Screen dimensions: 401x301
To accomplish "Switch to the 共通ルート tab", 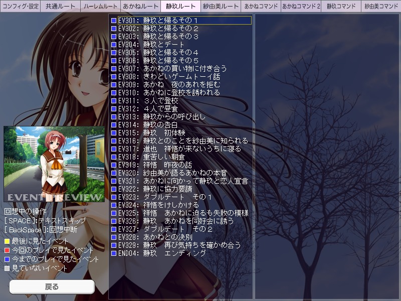I will coord(60,6).
